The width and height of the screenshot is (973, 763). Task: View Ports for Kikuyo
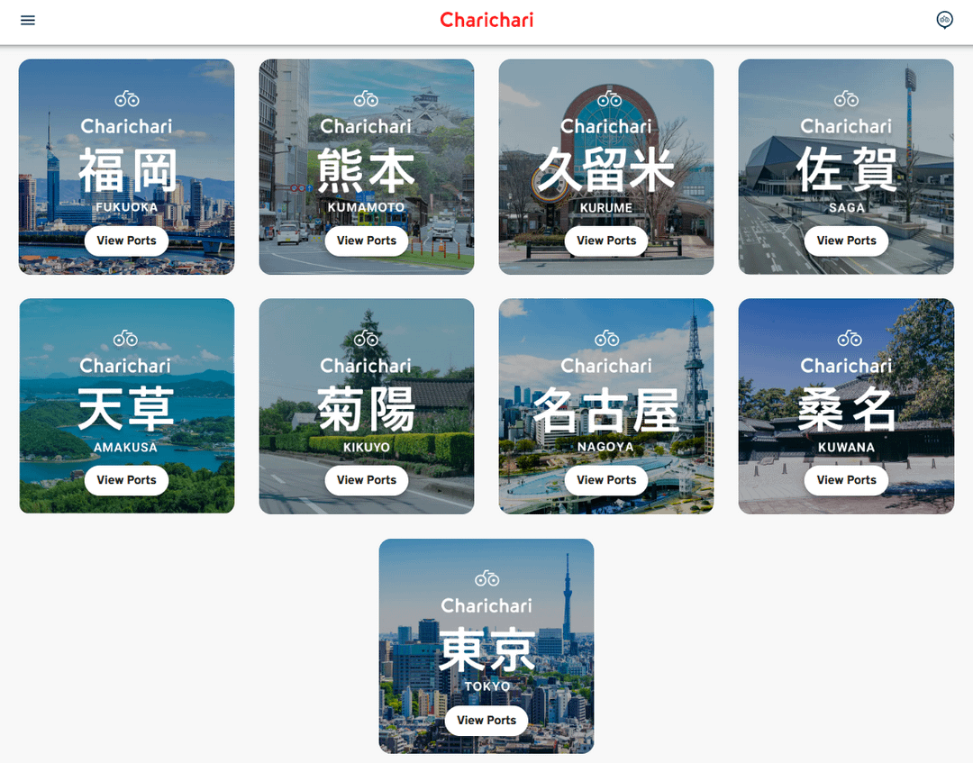click(x=366, y=480)
